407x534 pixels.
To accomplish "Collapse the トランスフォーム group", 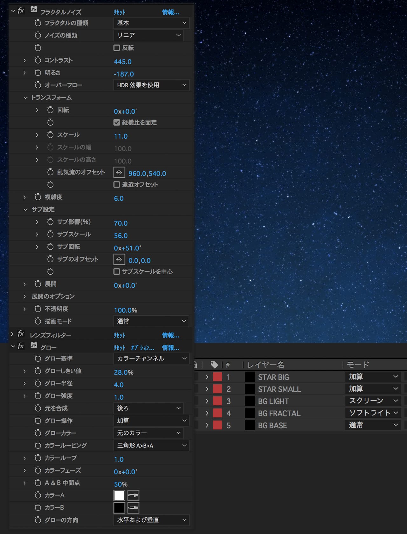I will (x=25, y=98).
